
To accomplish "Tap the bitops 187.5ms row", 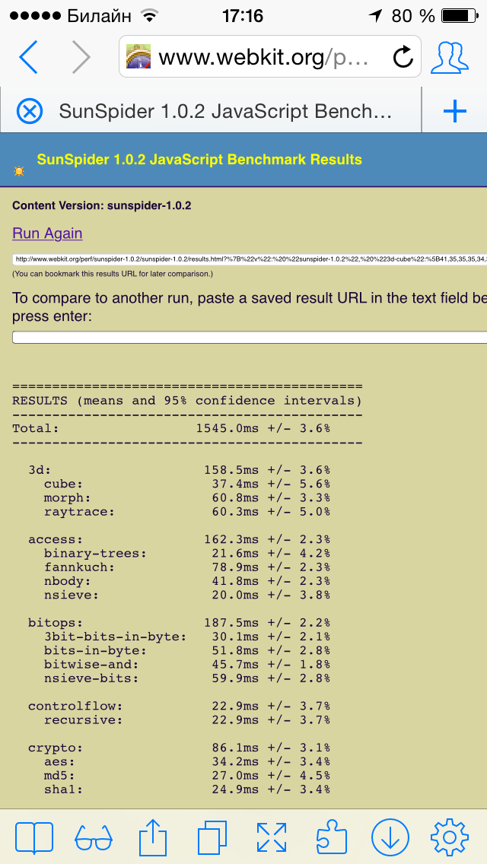I will tap(180, 623).
